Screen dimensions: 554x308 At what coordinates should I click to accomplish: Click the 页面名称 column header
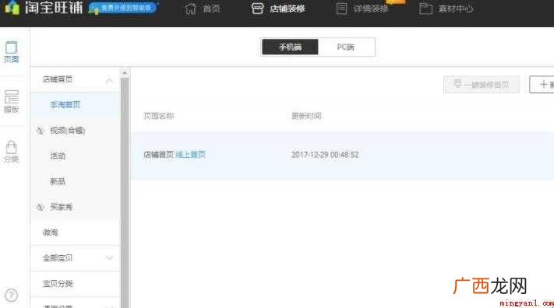tap(159, 116)
